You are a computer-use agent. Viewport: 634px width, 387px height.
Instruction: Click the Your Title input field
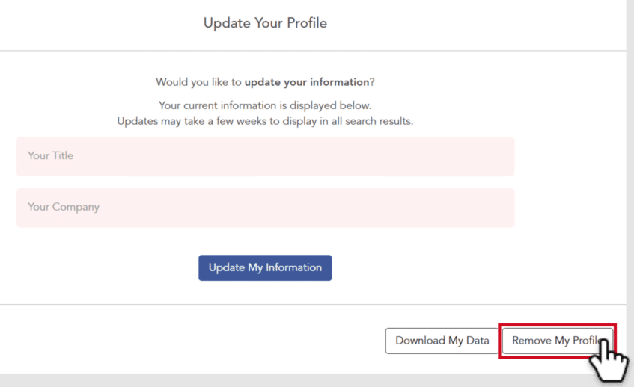pos(265,156)
